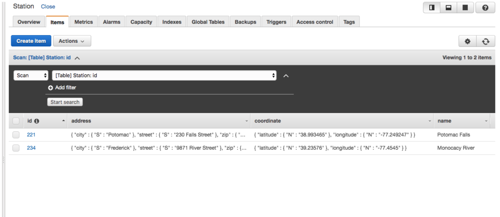Sort by the id column arrow

63,121
